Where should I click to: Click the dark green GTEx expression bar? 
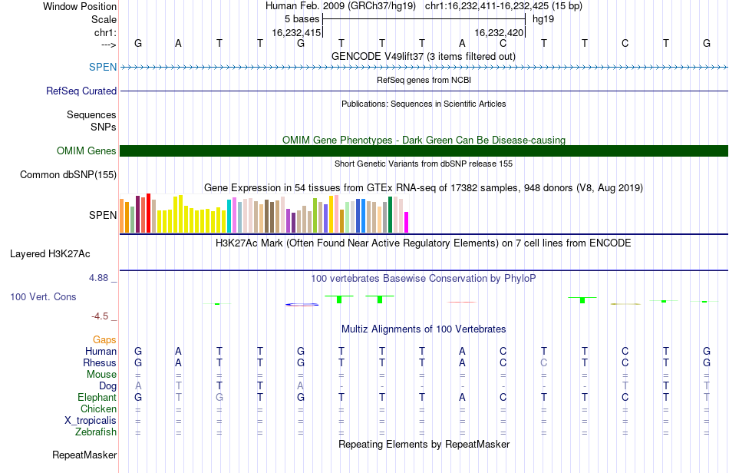(390, 215)
